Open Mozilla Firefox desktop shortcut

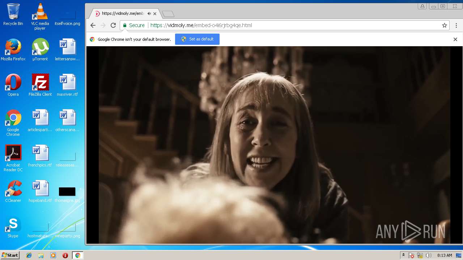coord(13,50)
